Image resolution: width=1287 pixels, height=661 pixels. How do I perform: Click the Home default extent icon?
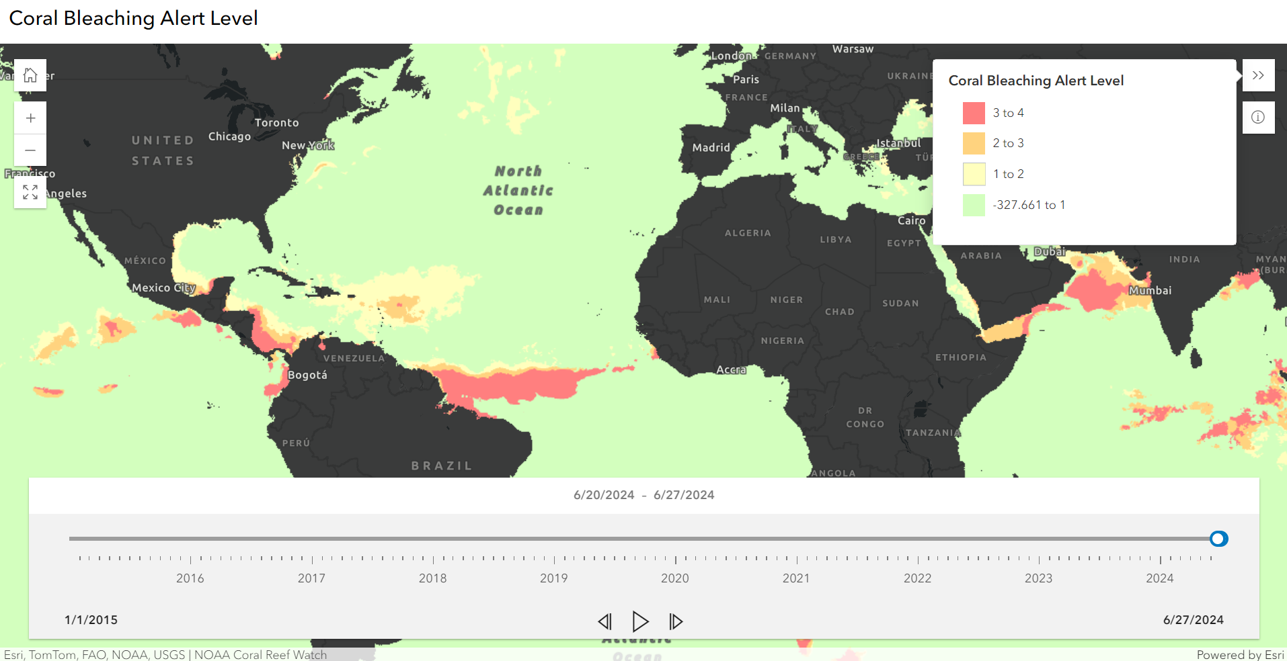[x=30, y=75]
